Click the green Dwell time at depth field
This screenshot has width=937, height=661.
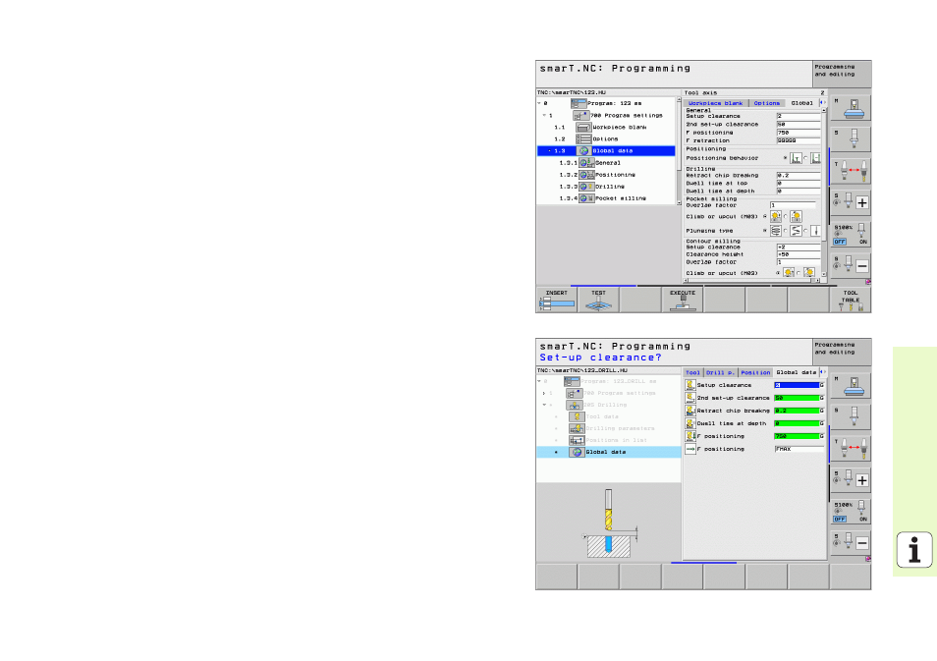(797, 423)
